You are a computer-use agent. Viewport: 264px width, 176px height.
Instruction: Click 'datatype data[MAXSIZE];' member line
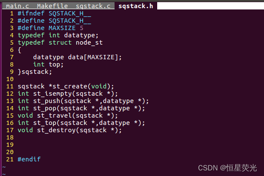coord(77,57)
